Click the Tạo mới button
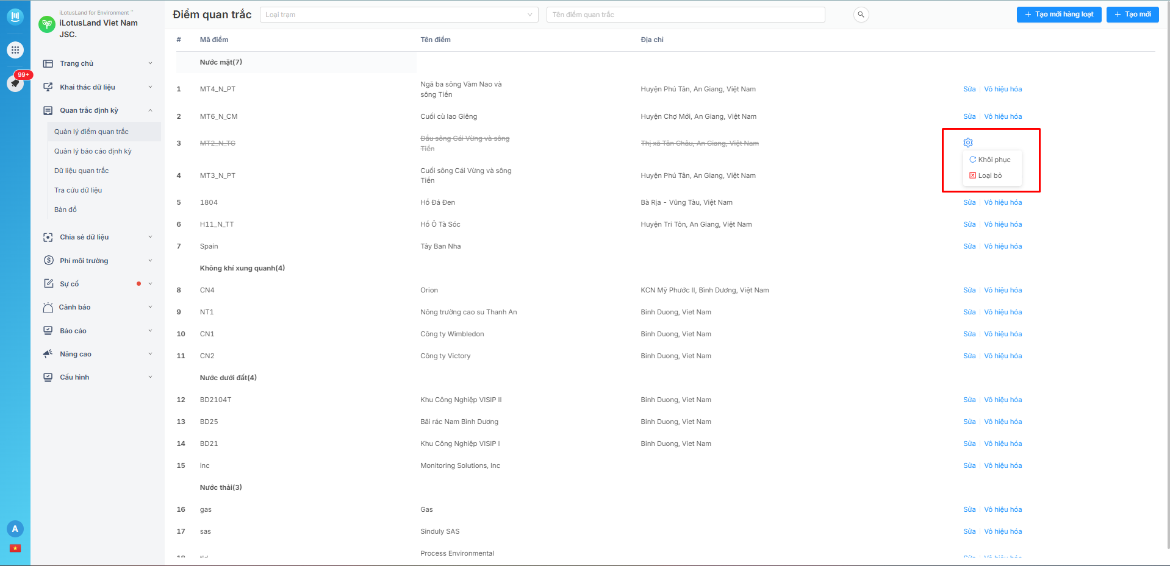The width and height of the screenshot is (1170, 566). (1133, 15)
